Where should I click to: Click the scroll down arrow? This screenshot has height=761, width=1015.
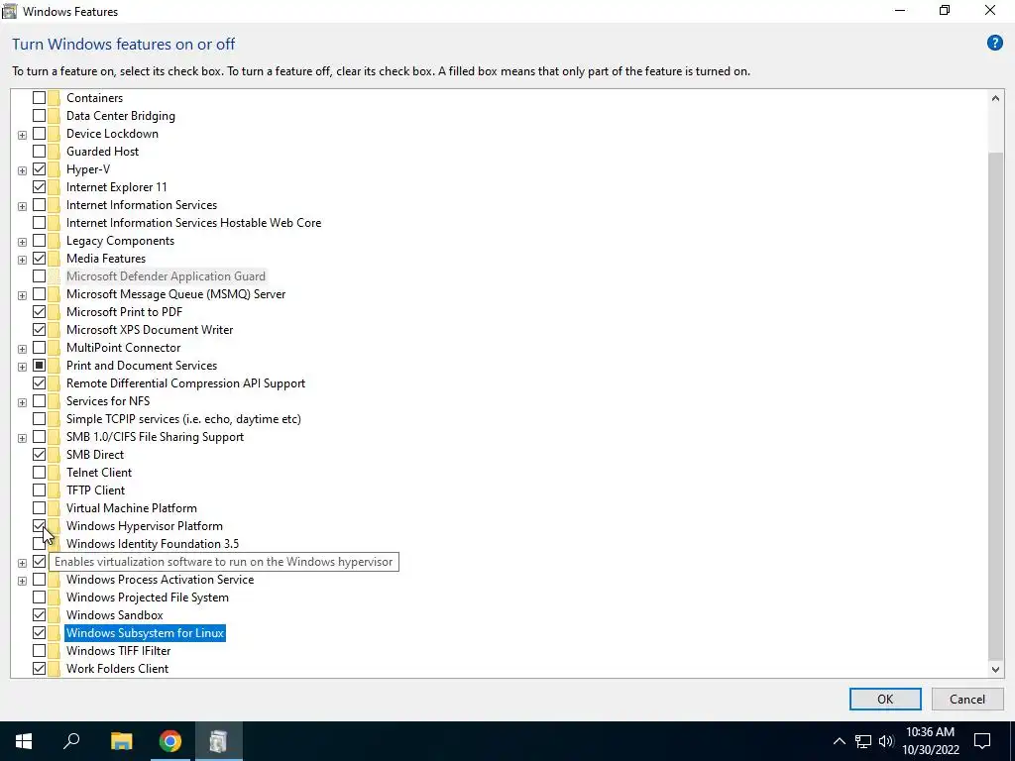pyautogui.click(x=995, y=669)
